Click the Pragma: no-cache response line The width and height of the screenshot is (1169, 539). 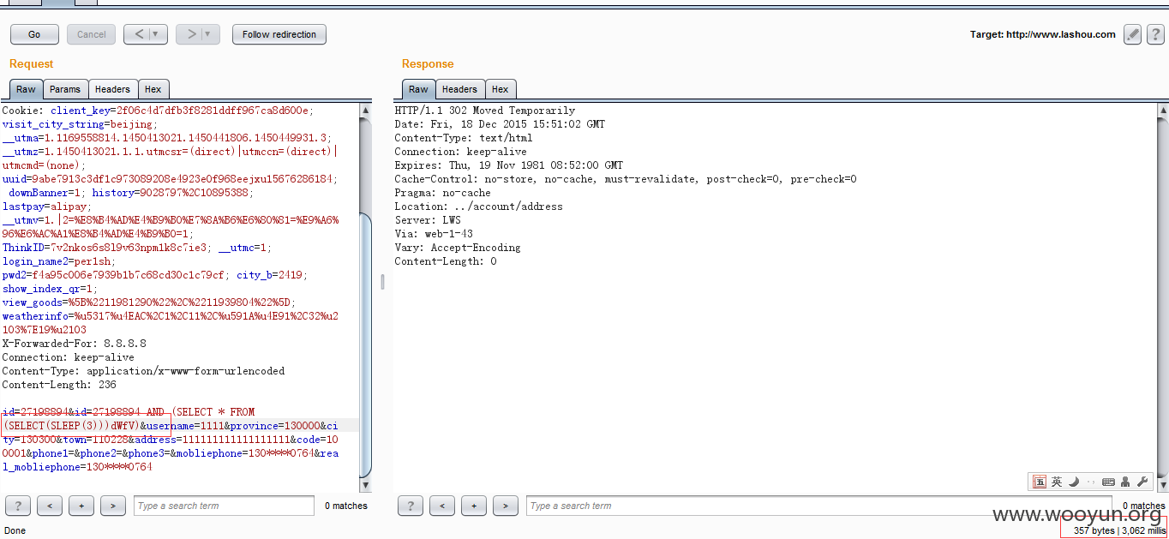(x=443, y=193)
